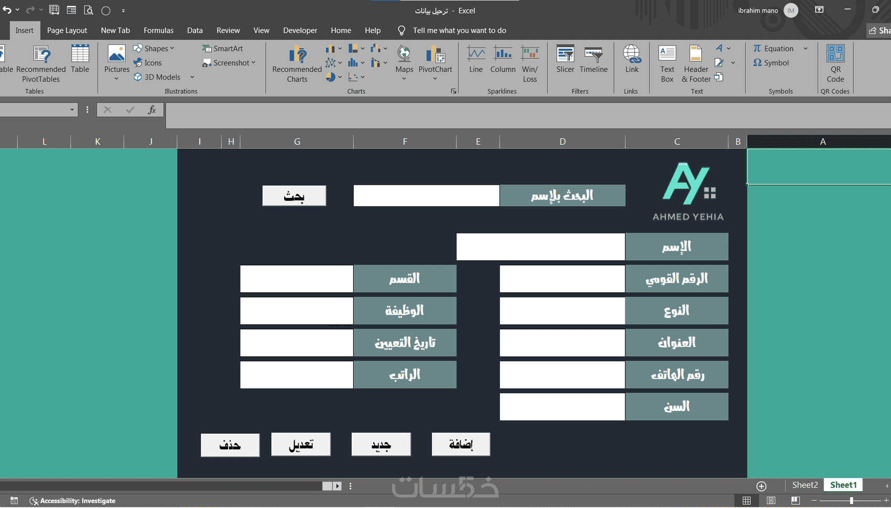Select column D header
This screenshot has width=891, height=508.
pyautogui.click(x=562, y=141)
